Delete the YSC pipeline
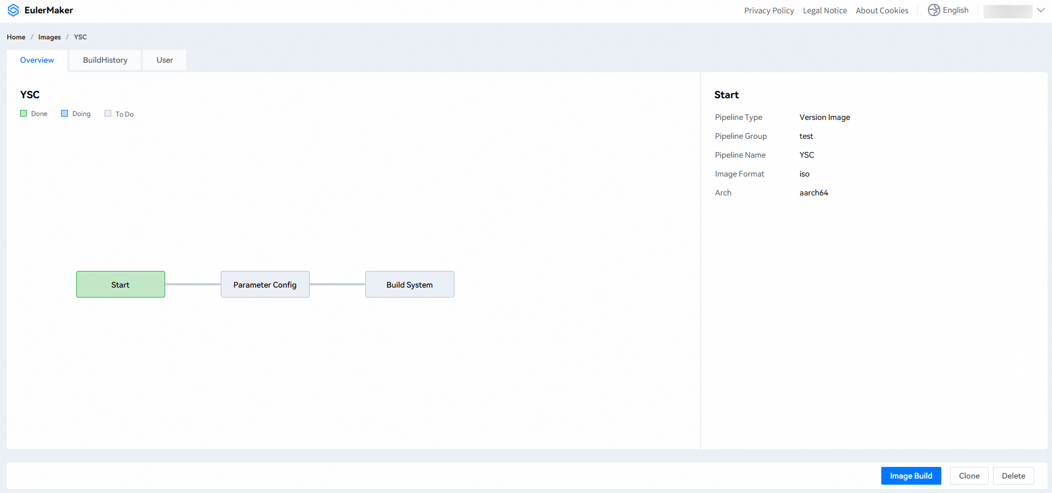Image resolution: width=1052 pixels, height=493 pixels. pyautogui.click(x=1013, y=476)
